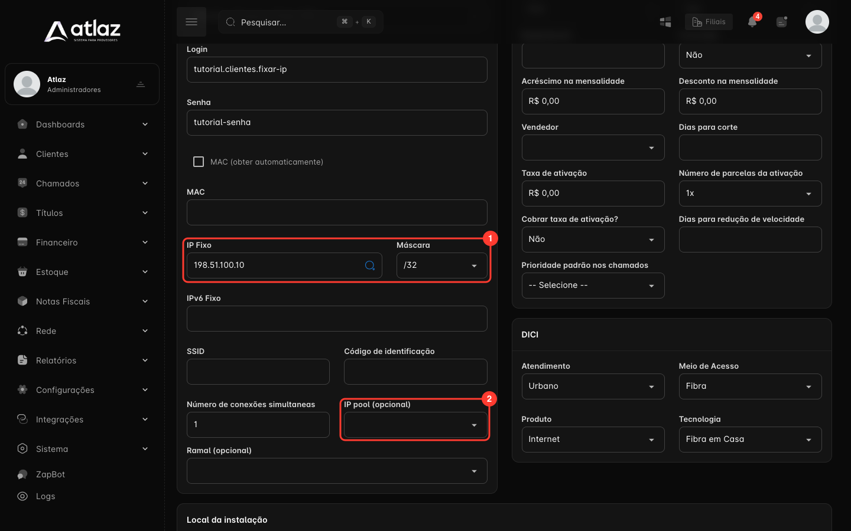Click the Dias para corte field

click(x=750, y=147)
